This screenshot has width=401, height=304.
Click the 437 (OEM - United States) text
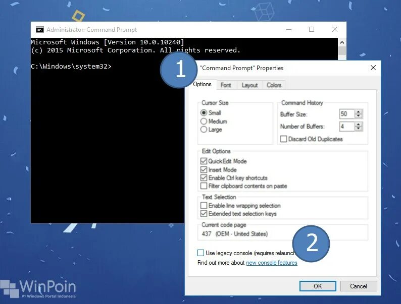click(234, 234)
